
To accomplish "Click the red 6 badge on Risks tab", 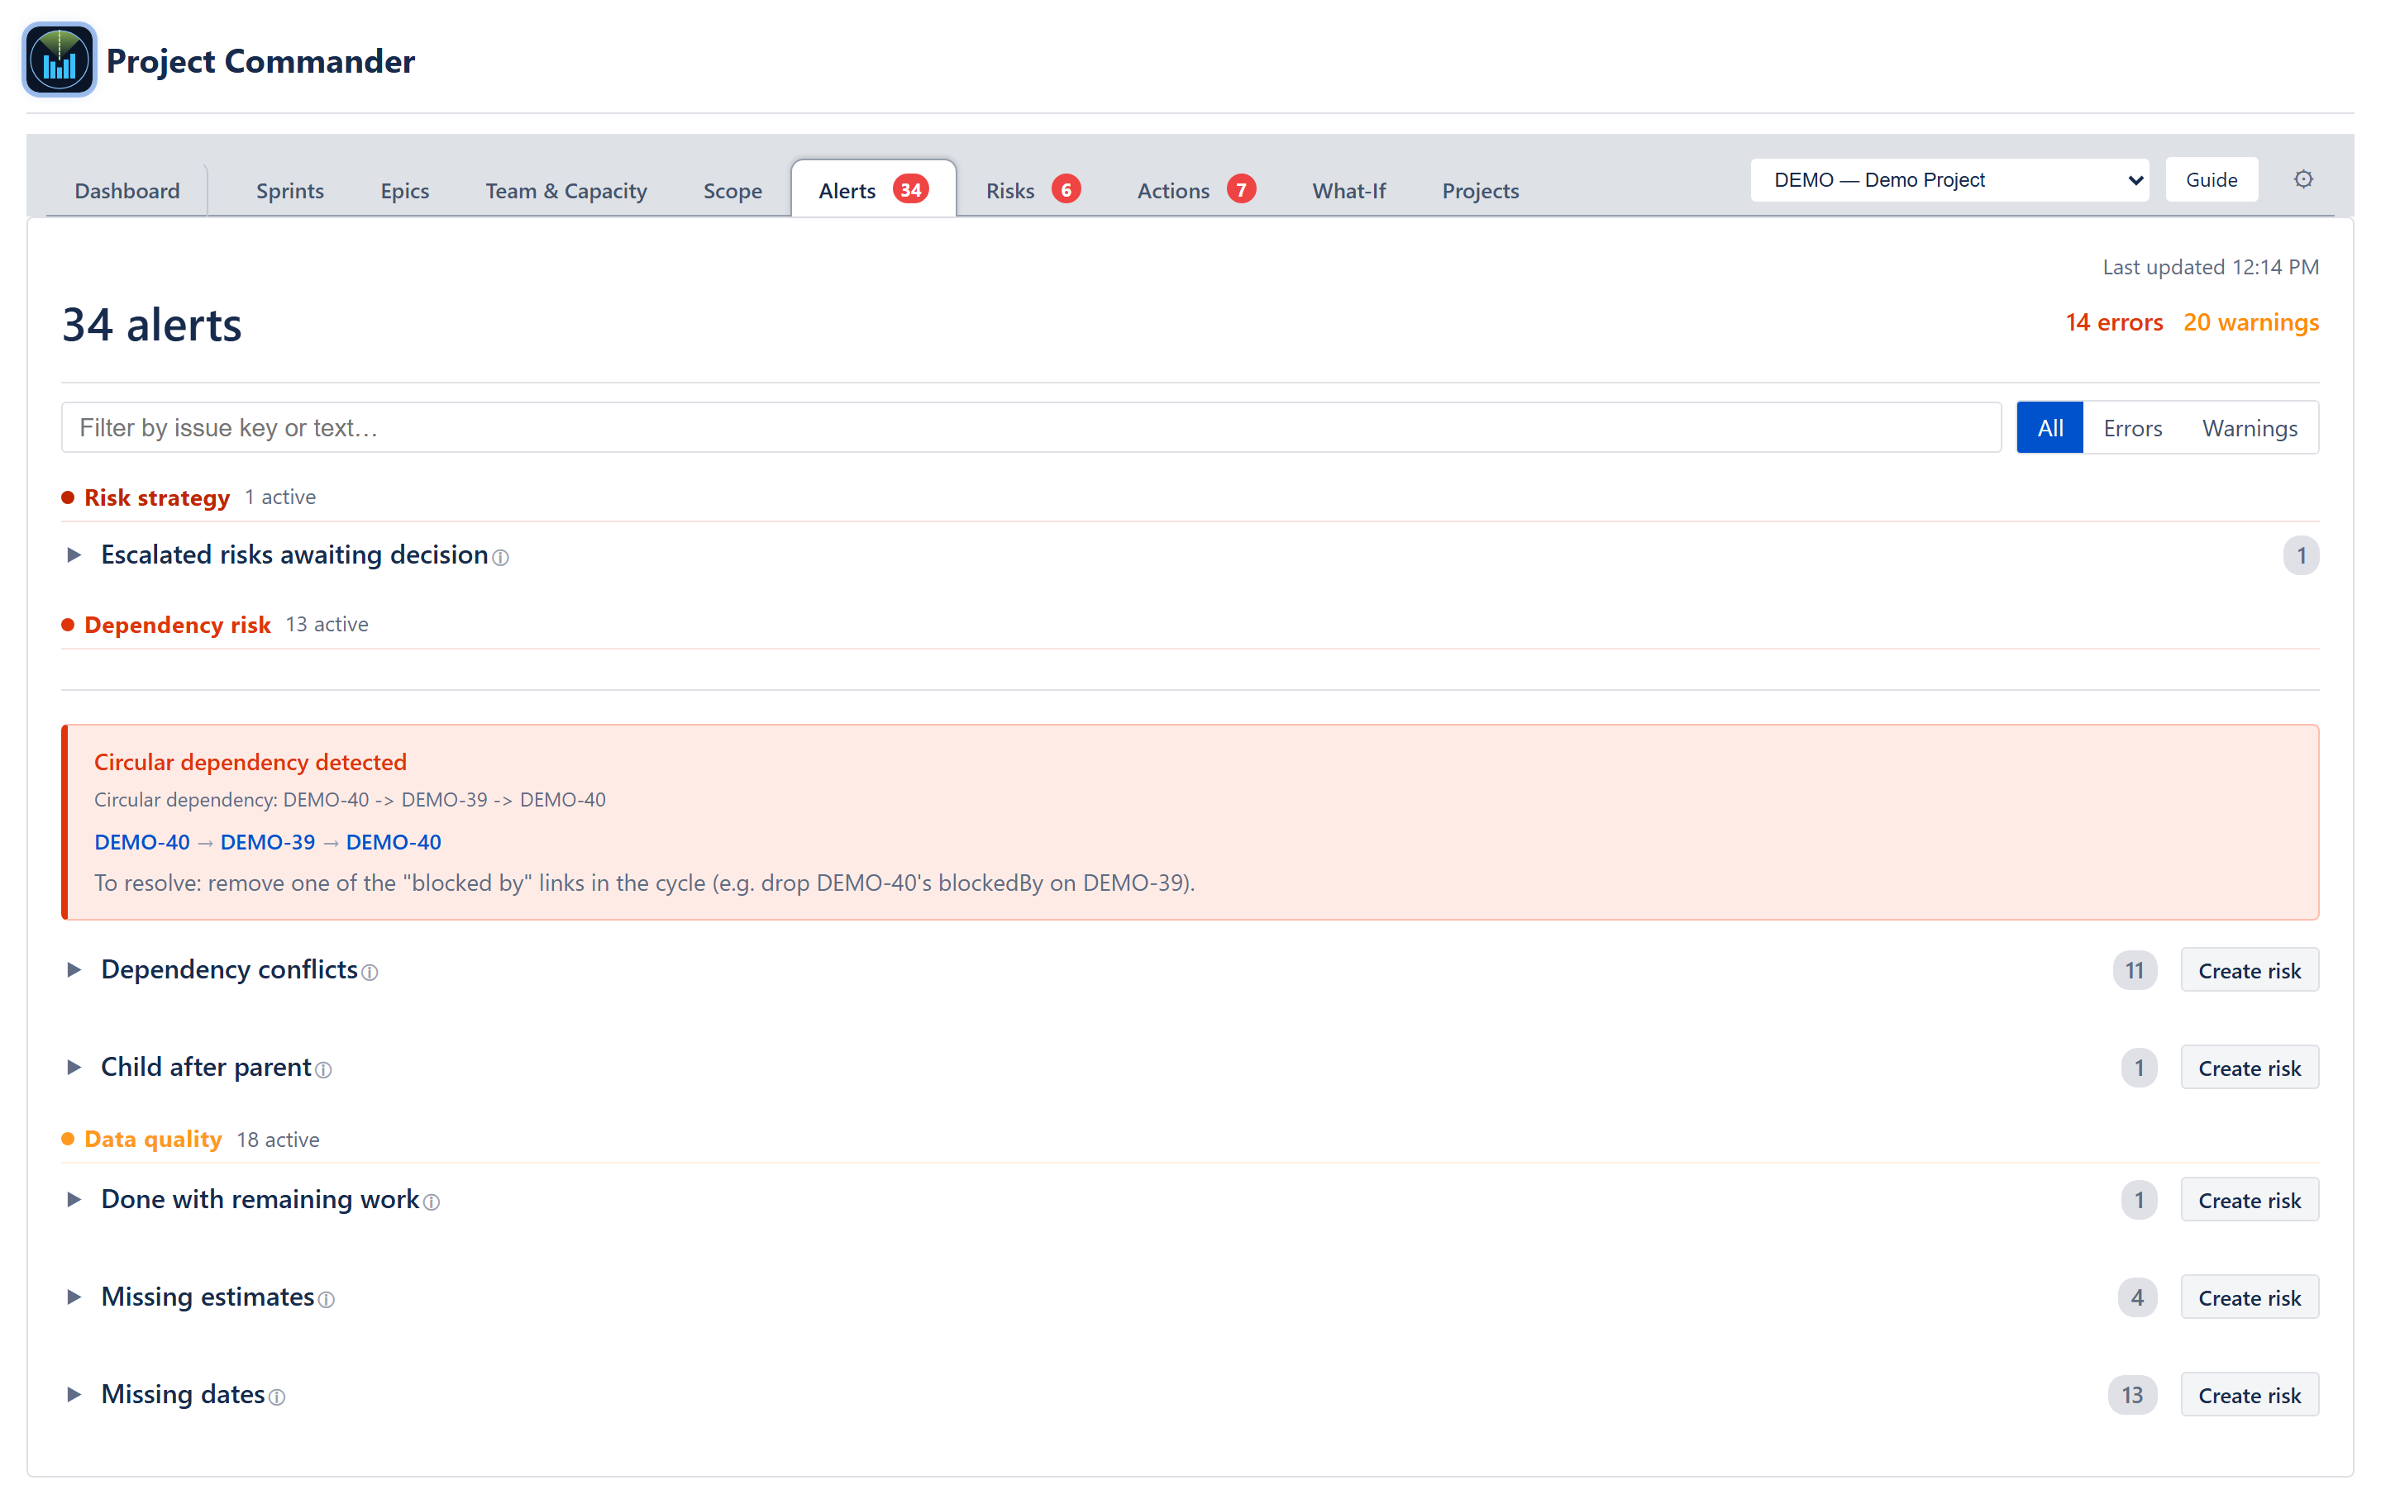I will (x=1066, y=190).
